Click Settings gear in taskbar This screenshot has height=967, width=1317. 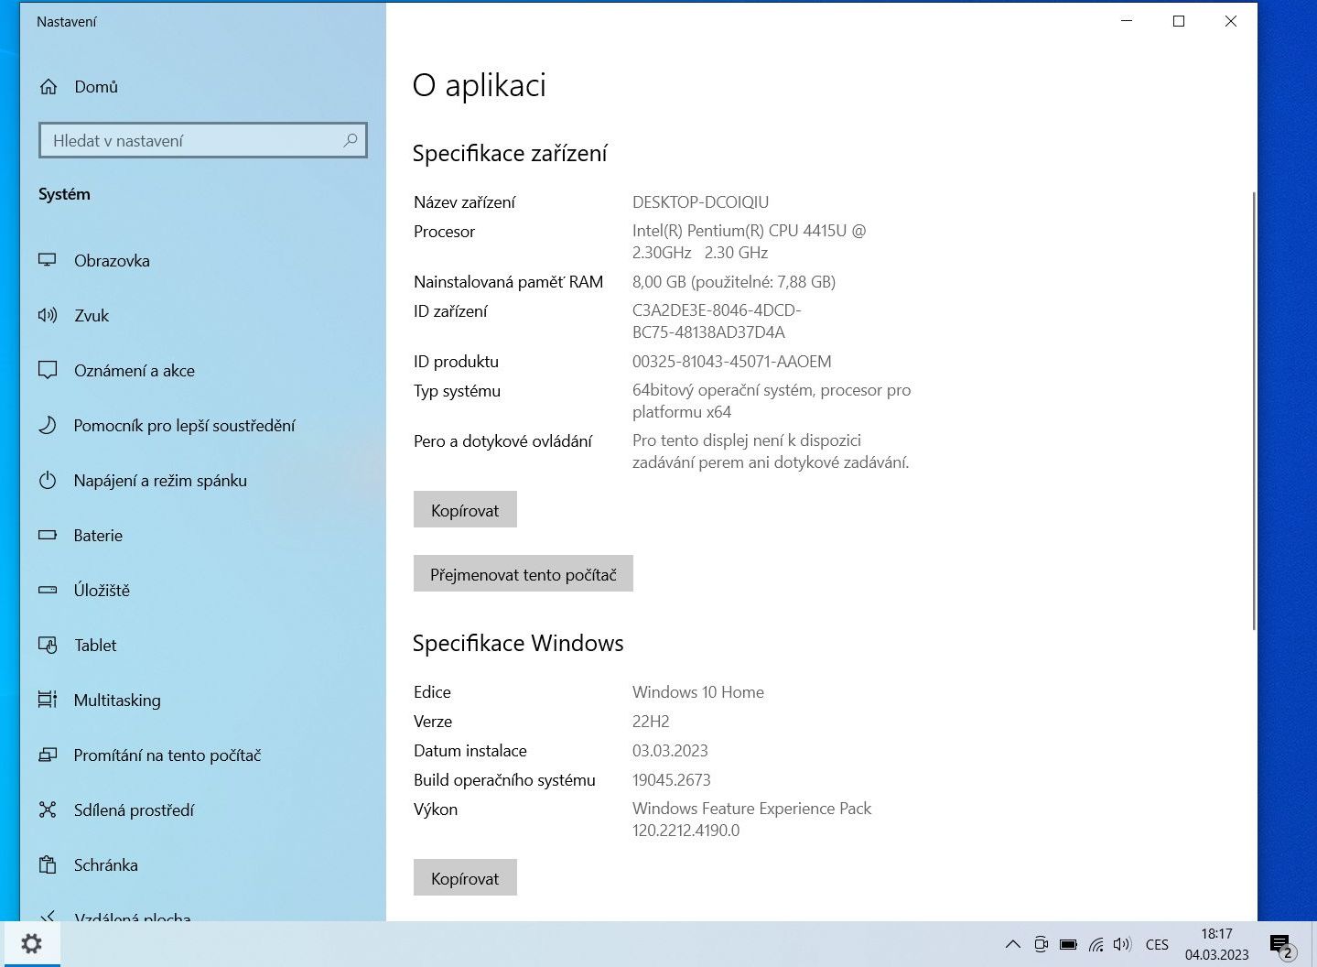[x=31, y=944]
